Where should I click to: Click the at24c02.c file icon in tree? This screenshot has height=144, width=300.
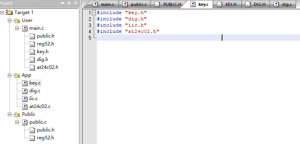[x=25, y=107]
